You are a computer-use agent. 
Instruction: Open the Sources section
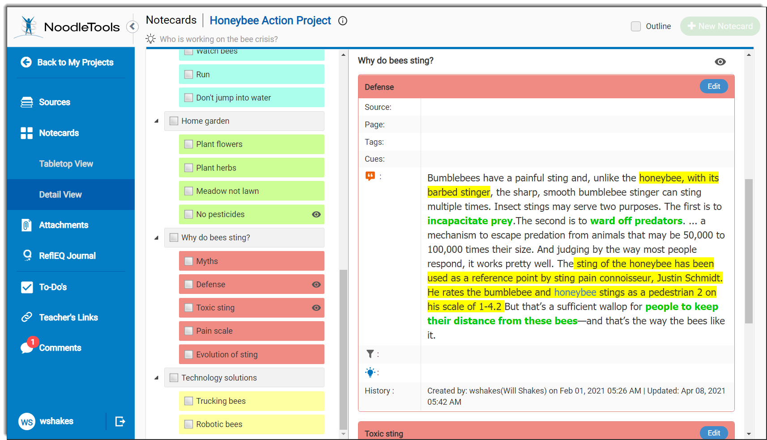pyautogui.click(x=54, y=102)
